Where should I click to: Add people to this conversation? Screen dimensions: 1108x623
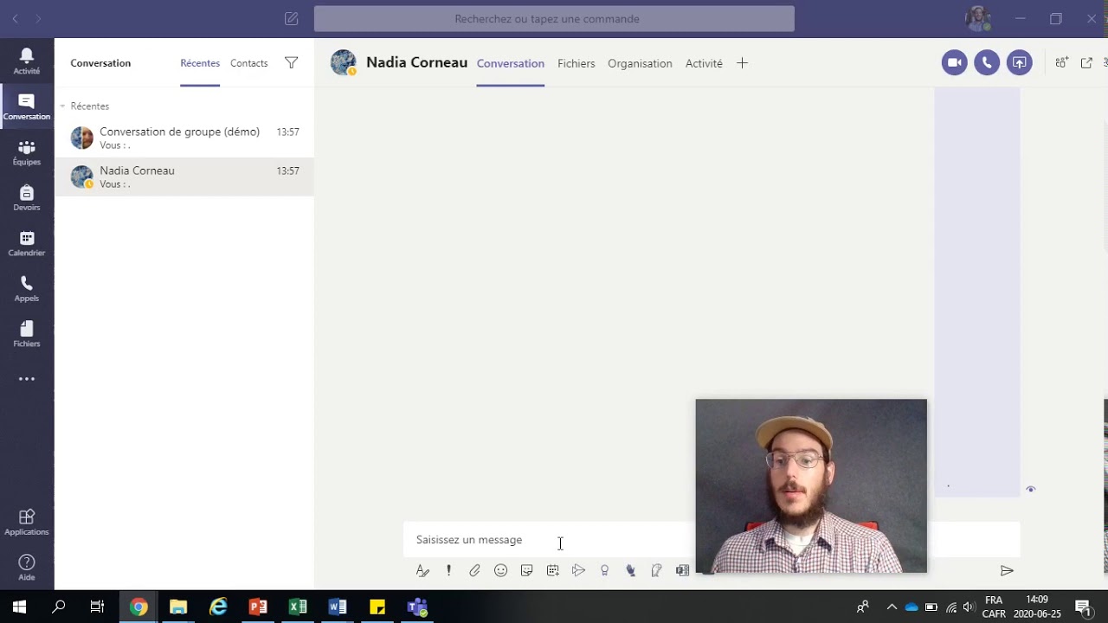[x=1061, y=62]
